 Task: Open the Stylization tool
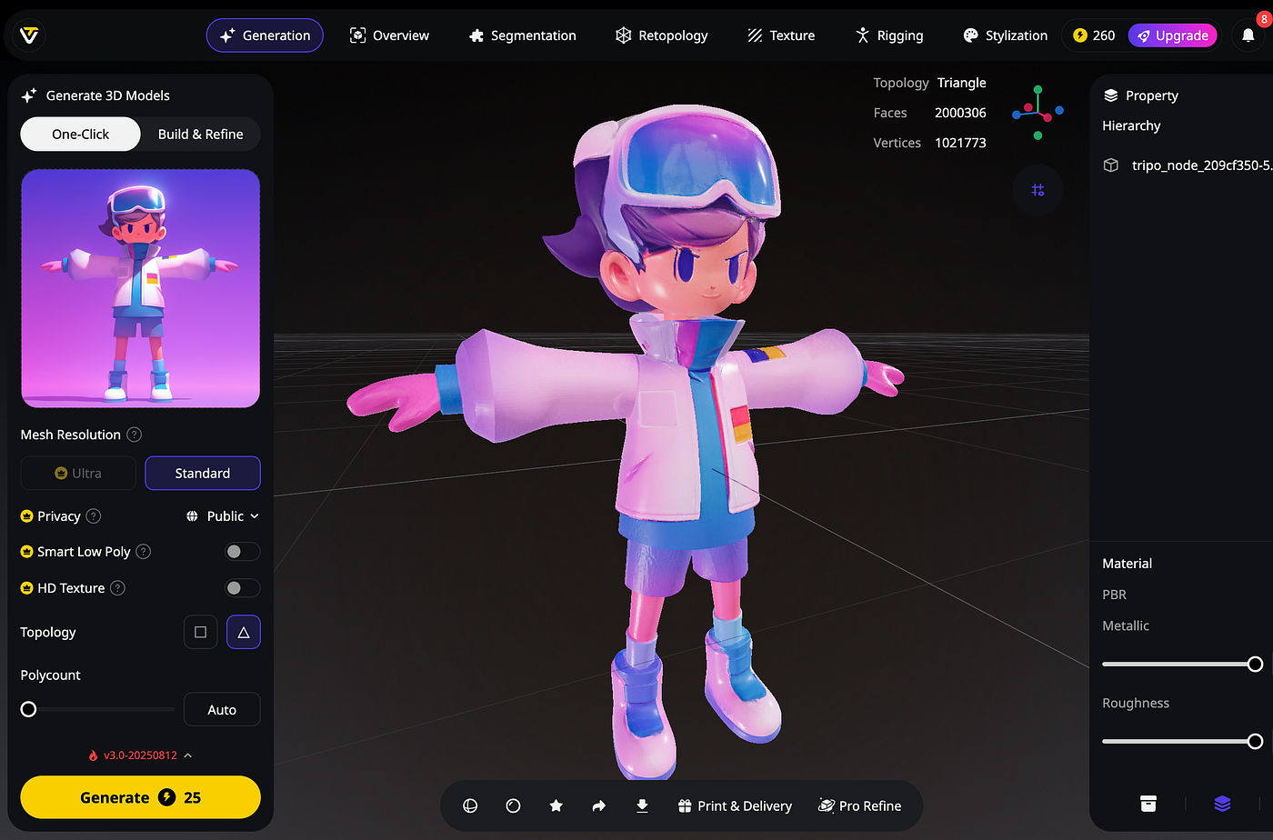1005,35
